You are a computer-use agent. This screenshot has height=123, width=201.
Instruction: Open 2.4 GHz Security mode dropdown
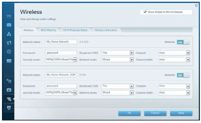point(61,60)
